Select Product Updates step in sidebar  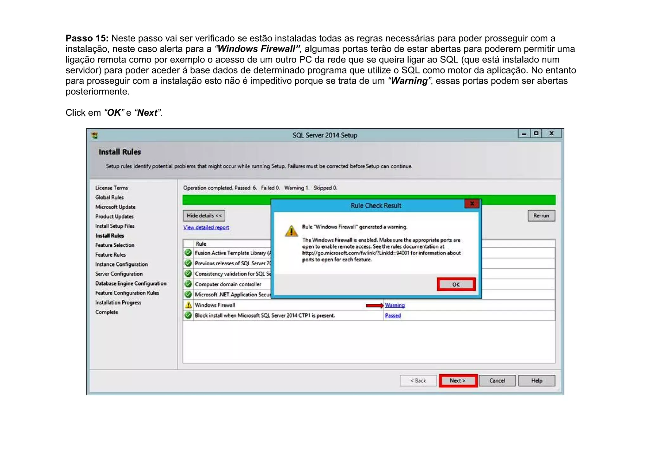click(x=114, y=217)
